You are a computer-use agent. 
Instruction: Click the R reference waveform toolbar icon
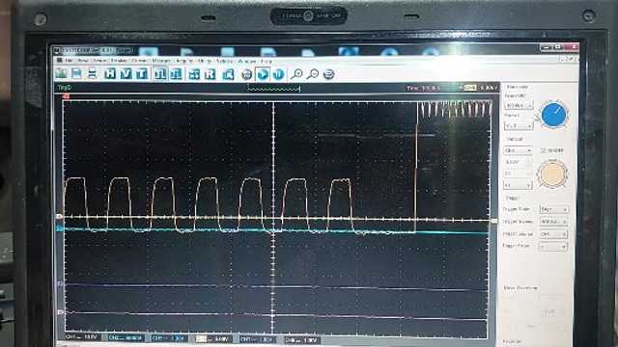(x=210, y=74)
